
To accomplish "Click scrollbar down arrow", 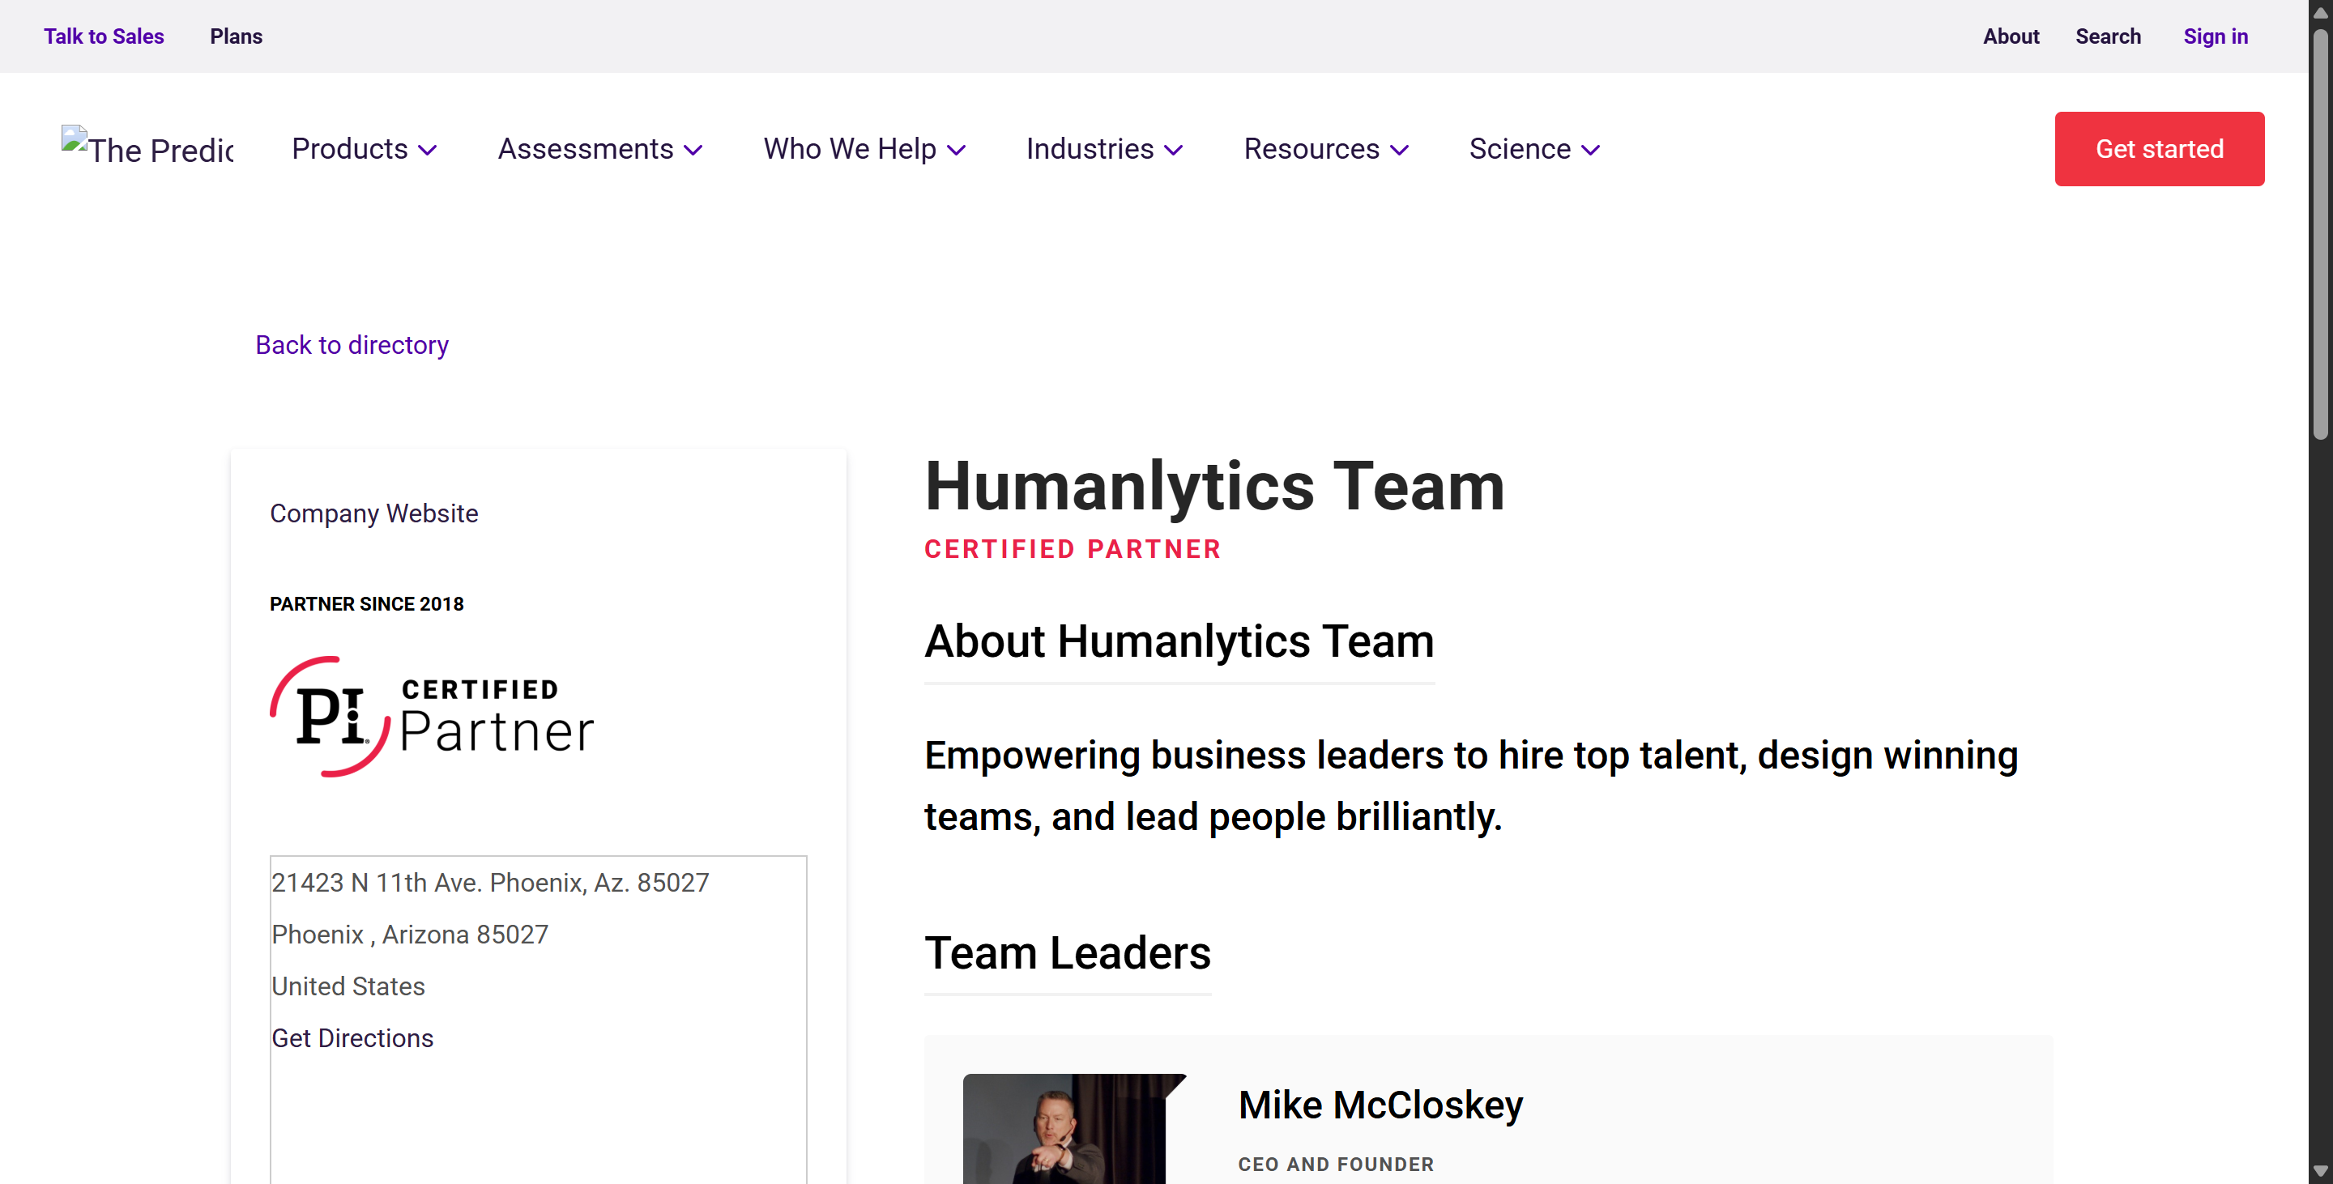I will click(x=2319, y=1171).
